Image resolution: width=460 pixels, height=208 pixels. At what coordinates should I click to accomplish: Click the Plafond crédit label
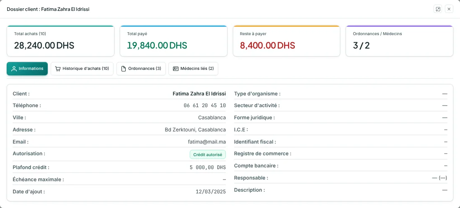[x=31, y=167]
